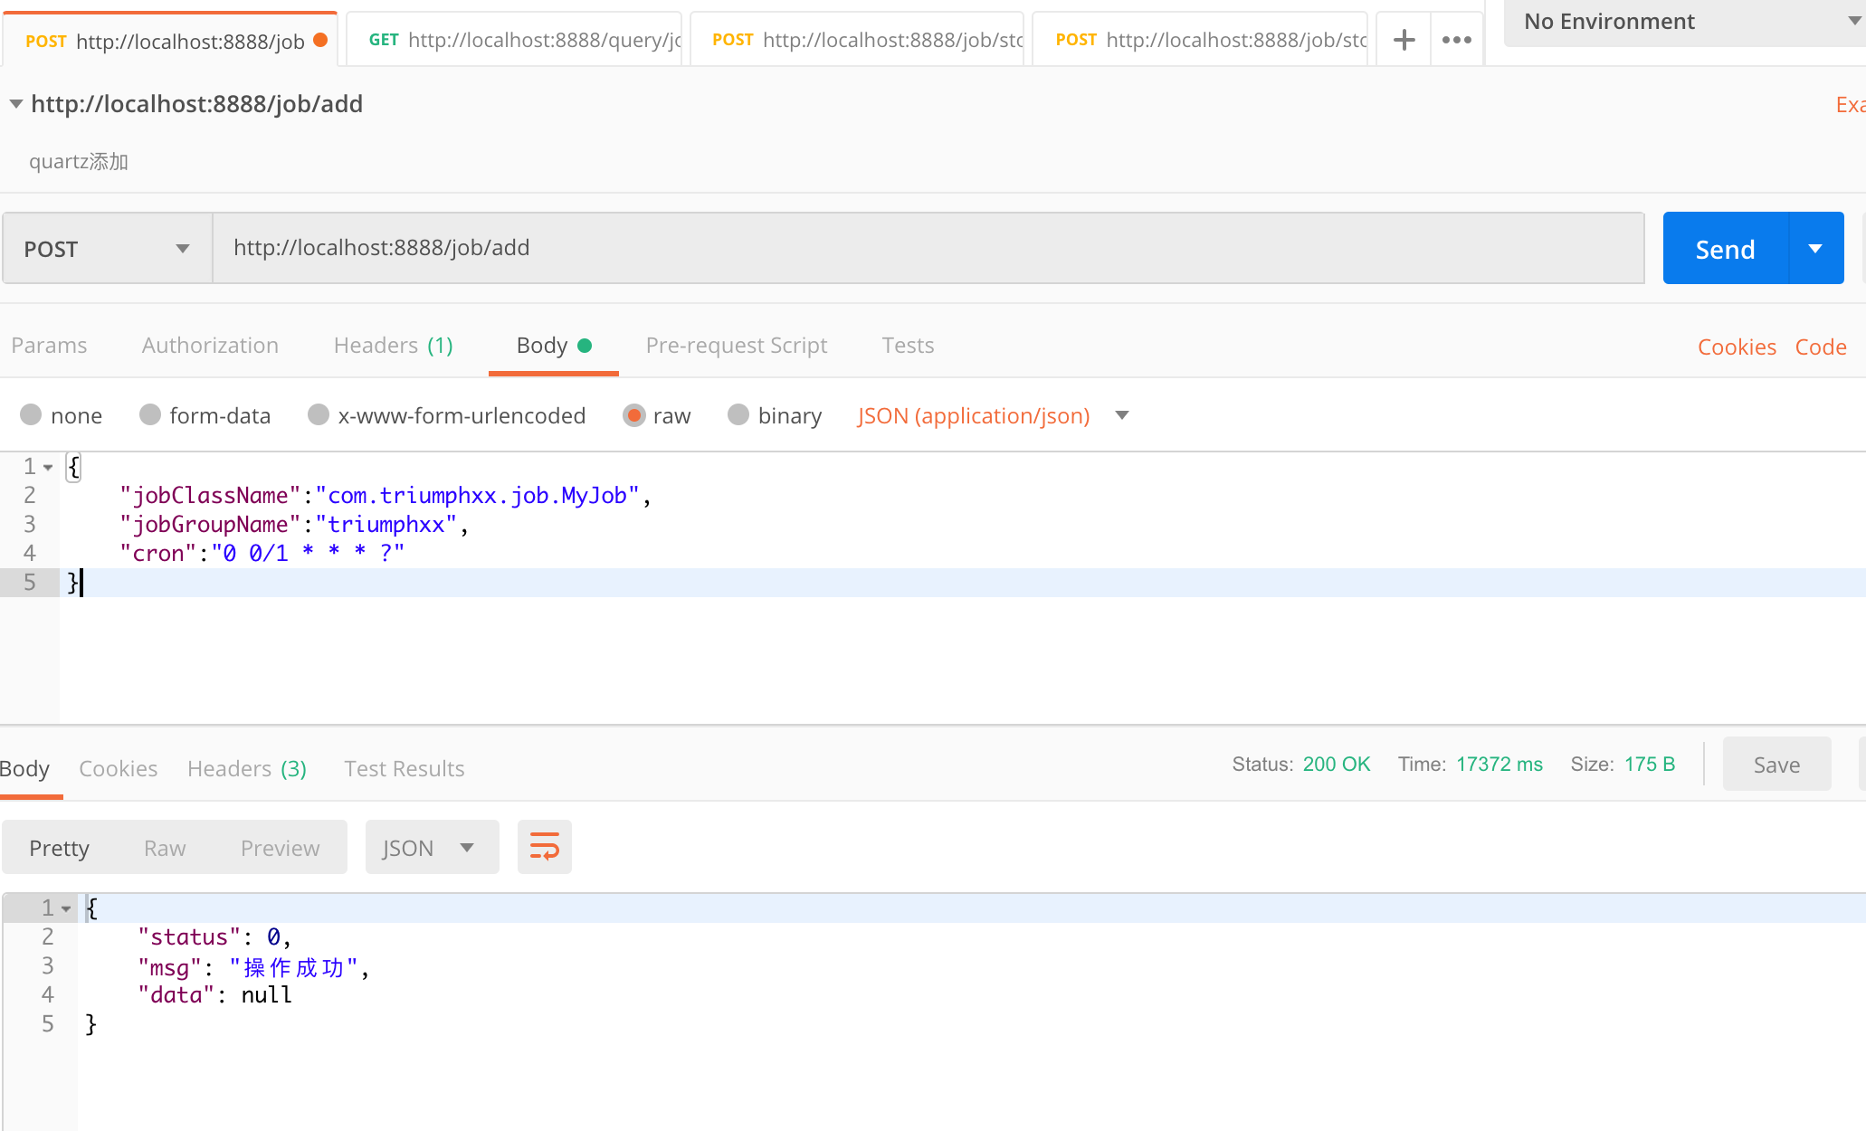Click the request name http://localhost:8888/job/add
Viewport: 1866px width, 1131px height.
(196, 104)
